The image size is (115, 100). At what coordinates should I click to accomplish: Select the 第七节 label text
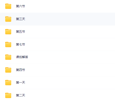coord(20,44)
